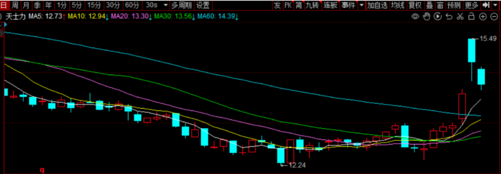Toggle the lock icon on chart toolbar

[x=471, y=17]
